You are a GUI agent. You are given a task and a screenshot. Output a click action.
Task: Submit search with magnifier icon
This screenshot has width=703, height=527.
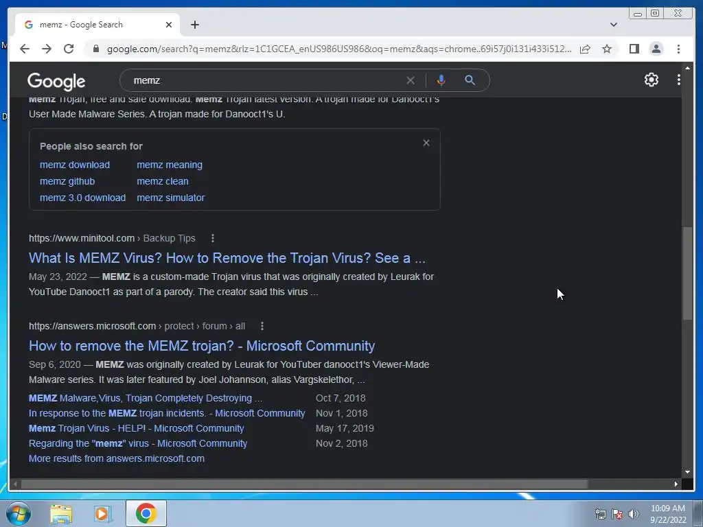point(470,80)
